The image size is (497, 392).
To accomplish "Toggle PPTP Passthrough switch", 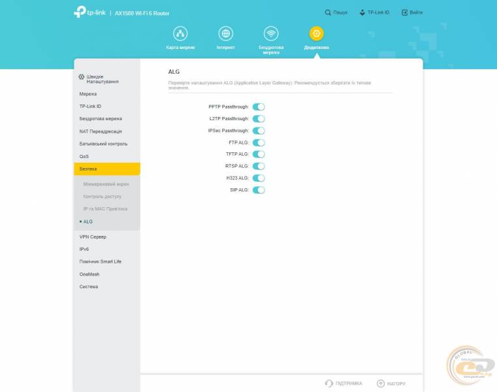I will pyautogui.click(x=259, y=107).
